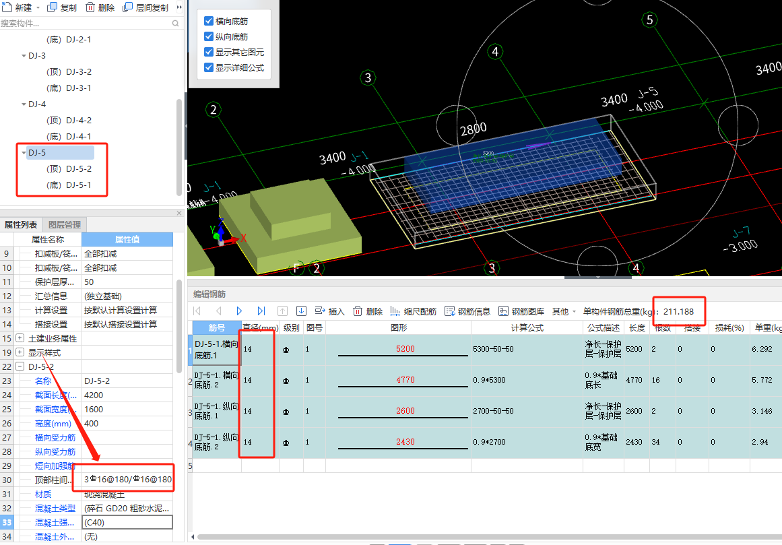Image resolution: width=782 pixels, height=545 pixels.
Task: Move rebar row up icon
Action: [x=282, y=311]
